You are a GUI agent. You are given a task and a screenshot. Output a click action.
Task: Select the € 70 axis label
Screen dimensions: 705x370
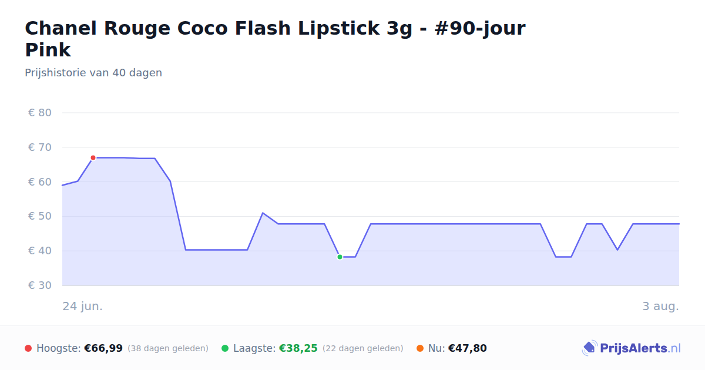coord(40,147)
